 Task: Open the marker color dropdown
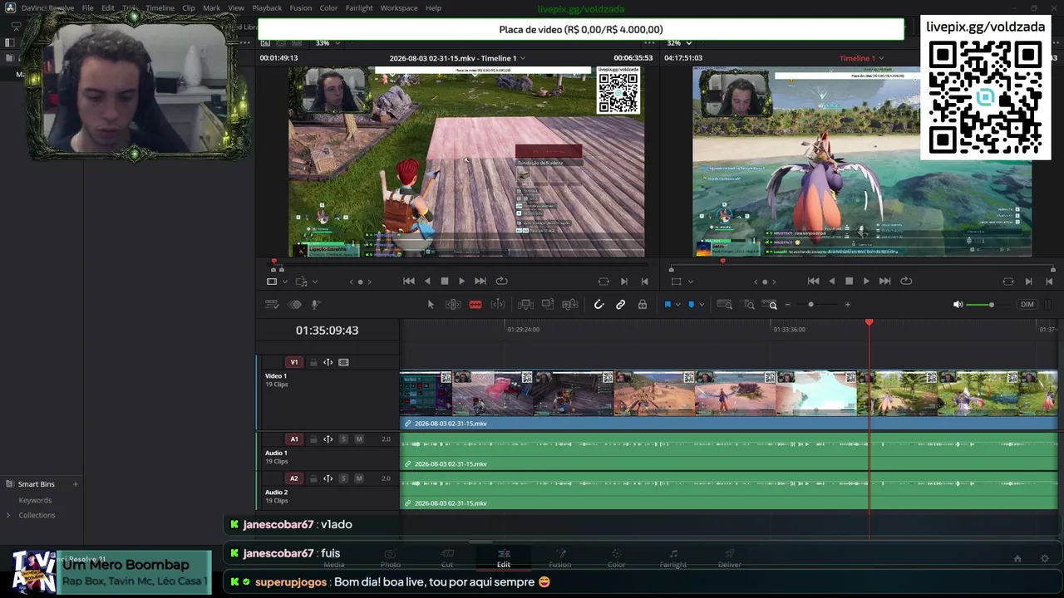pos(702,305)
